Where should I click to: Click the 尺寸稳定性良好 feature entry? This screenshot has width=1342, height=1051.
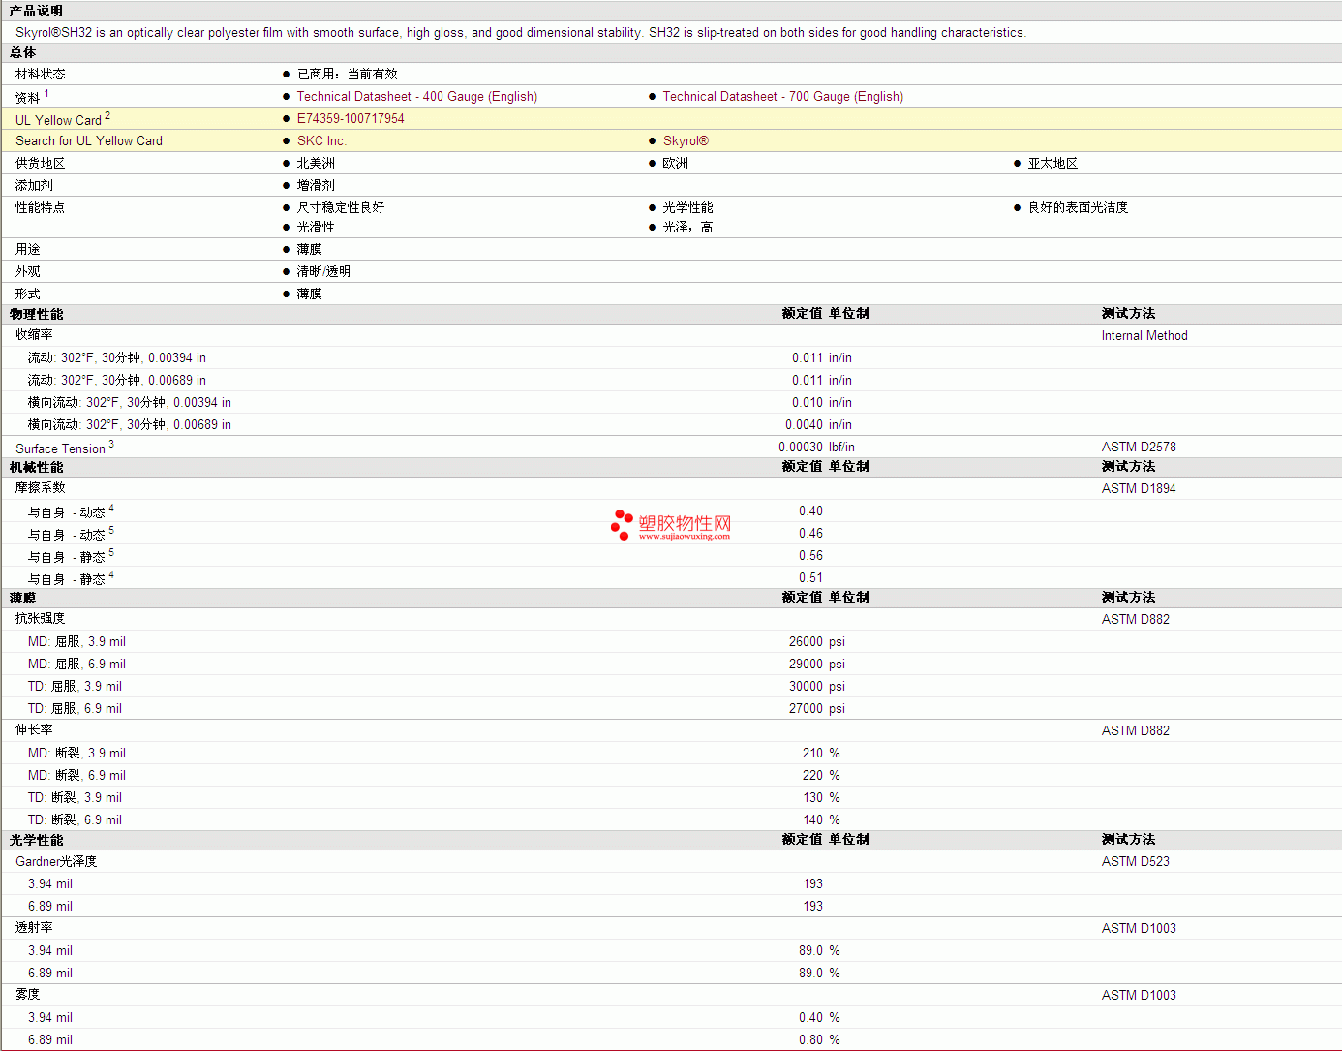pyautogui.click(x=340, y=207)
